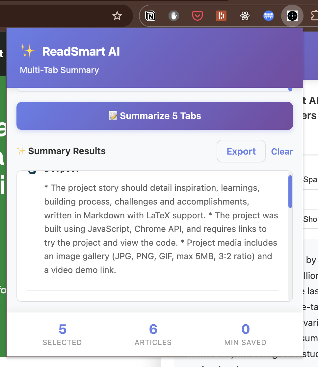Open the React atom extension icon
The width and height of the screenshot is (318, 367).
(245, 16)
